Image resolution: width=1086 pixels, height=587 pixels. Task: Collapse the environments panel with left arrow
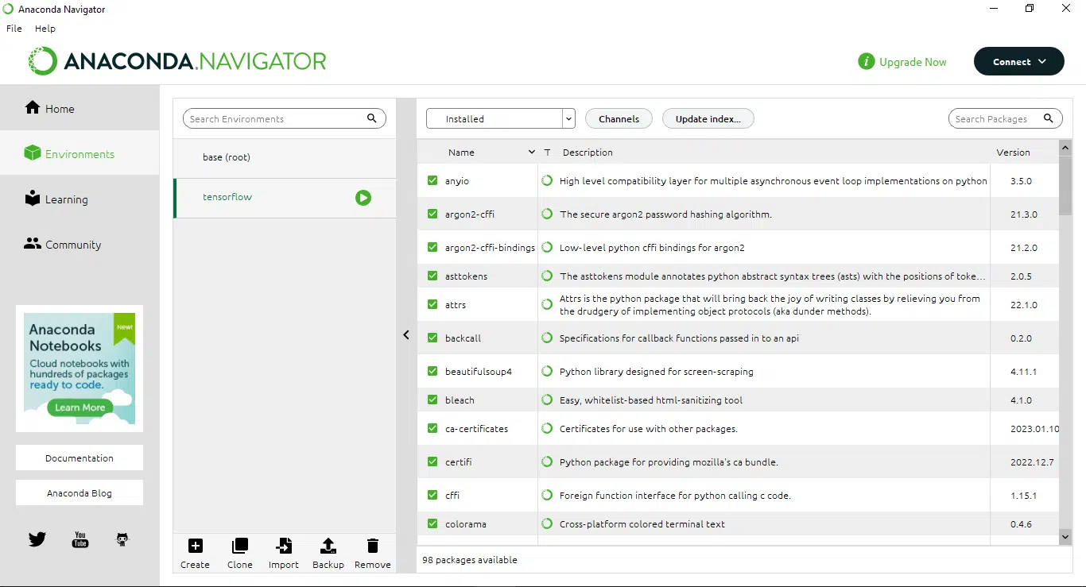tap(406, 334)
